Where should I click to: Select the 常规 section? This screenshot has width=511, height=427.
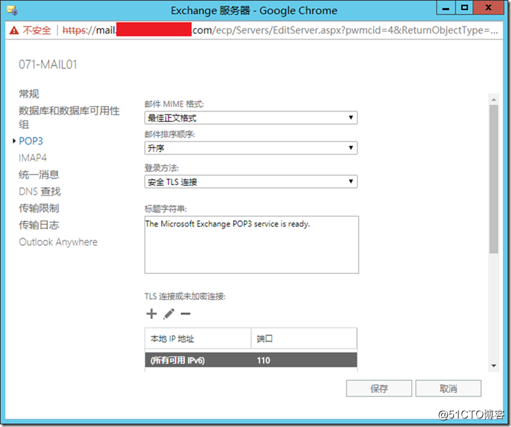pos(29,94)
